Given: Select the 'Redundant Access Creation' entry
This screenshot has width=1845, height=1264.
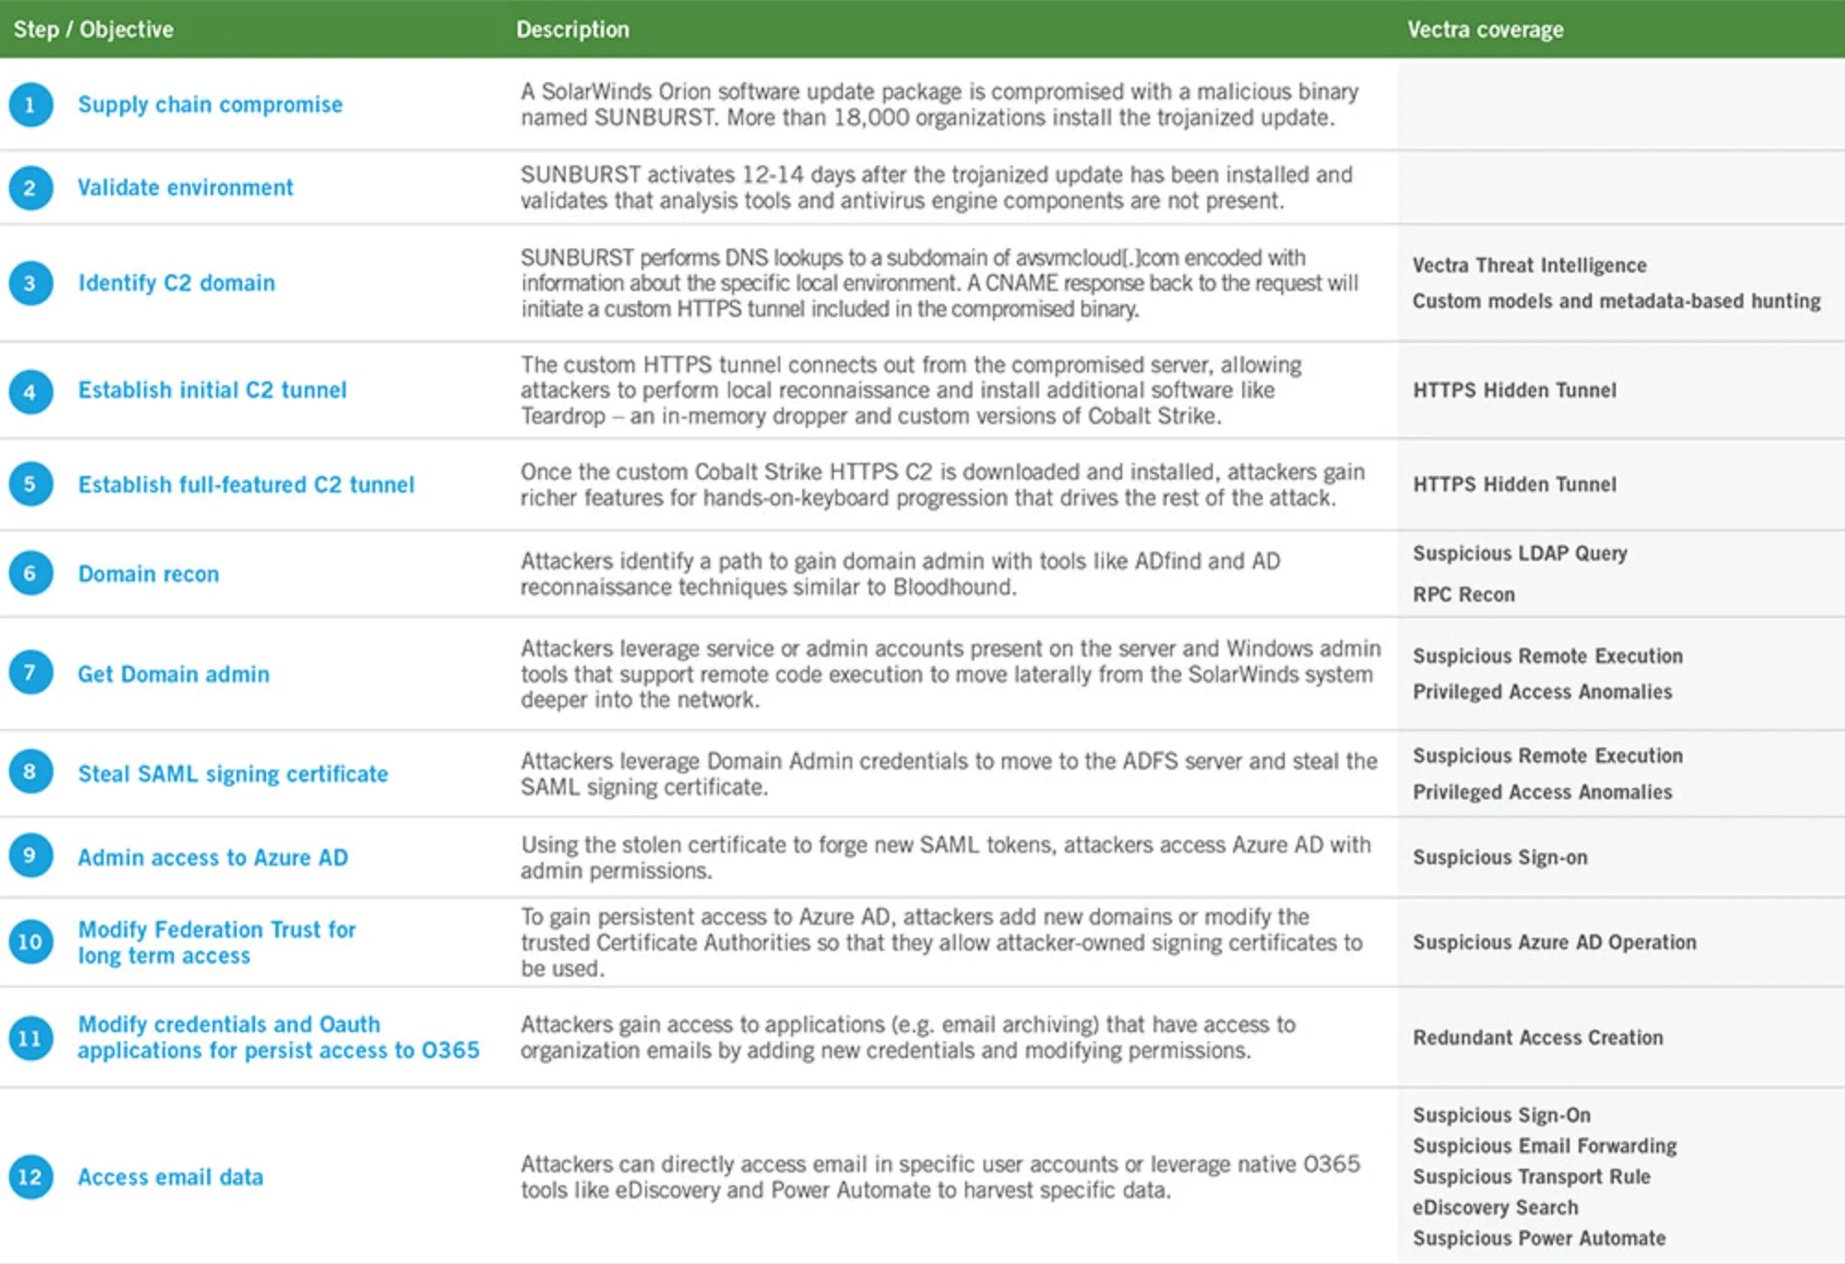Looking at the screenshot, I should click(x=1537, y=1038).
